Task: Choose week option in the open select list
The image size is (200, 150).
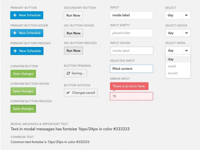Action: [x=178, y=66]
